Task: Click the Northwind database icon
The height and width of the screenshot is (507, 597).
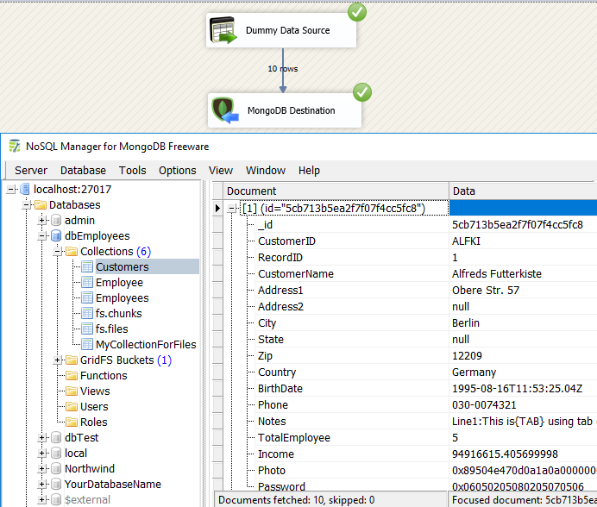Action: (56, 468)
